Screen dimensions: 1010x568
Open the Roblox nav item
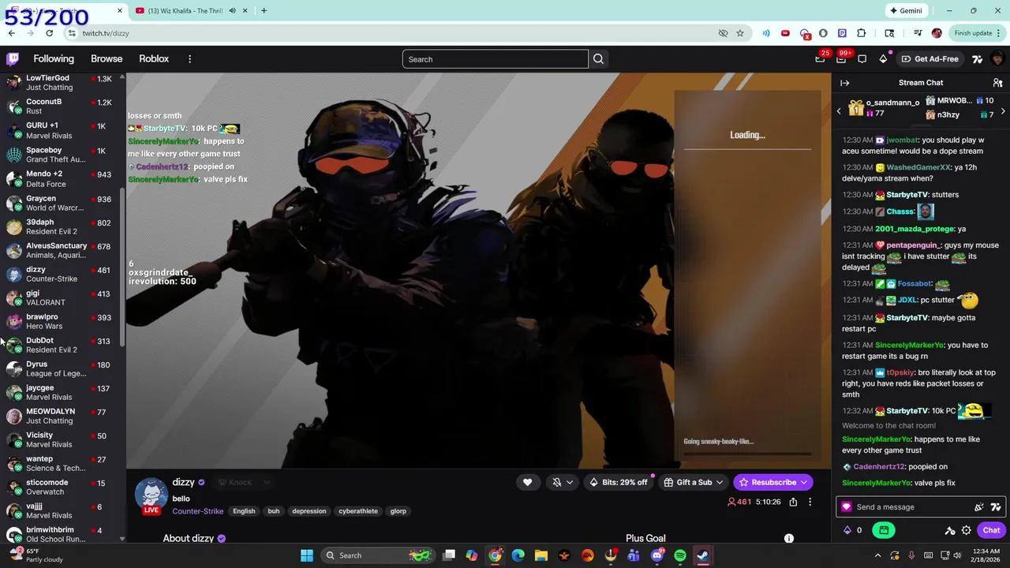(154, 59)
